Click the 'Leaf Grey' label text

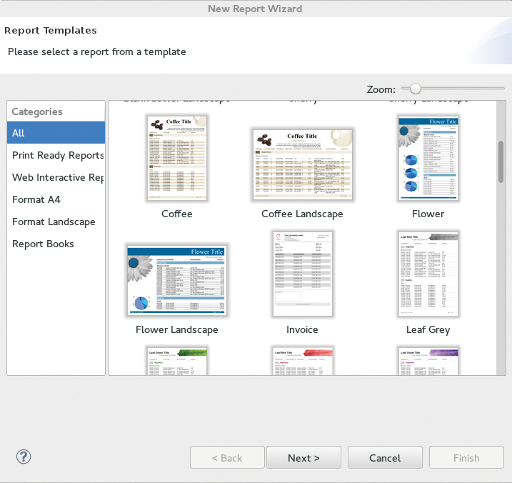428,329
